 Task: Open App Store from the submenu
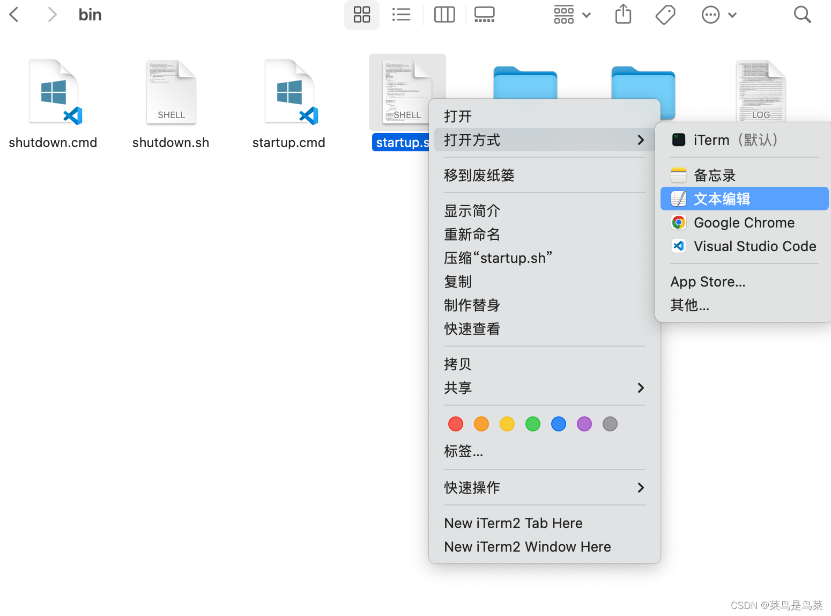(x=707, y=281)
